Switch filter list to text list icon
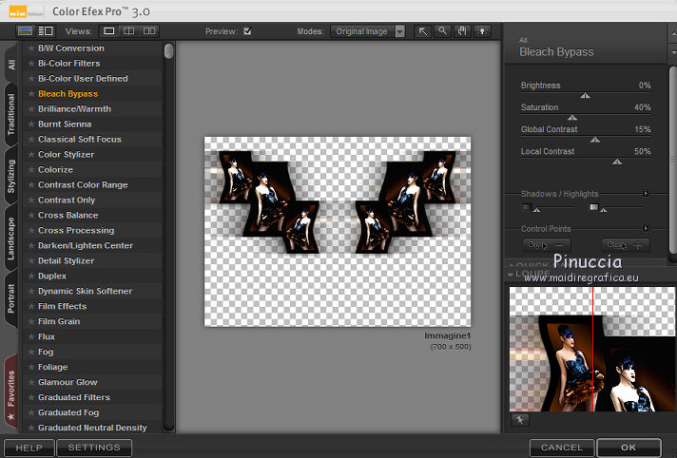This screenshot has height=458, width=677. pyautogui.click(x=46, y=31)
